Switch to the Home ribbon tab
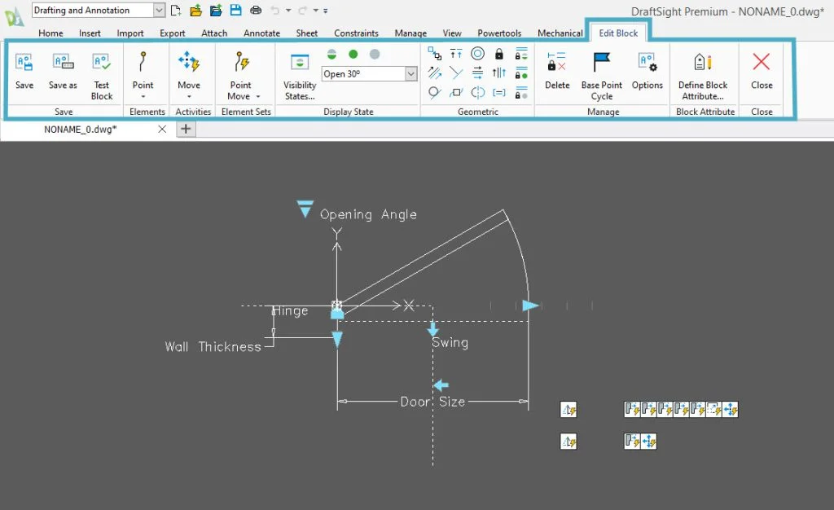The image size is (834, 510). [50, 33]
